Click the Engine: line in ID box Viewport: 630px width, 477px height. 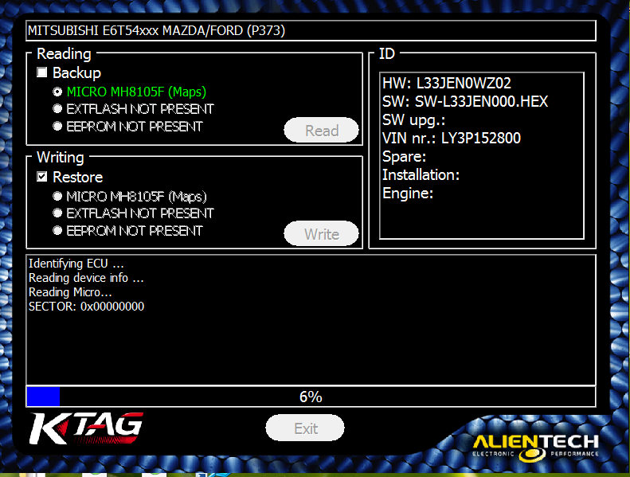tap(408, 194)
